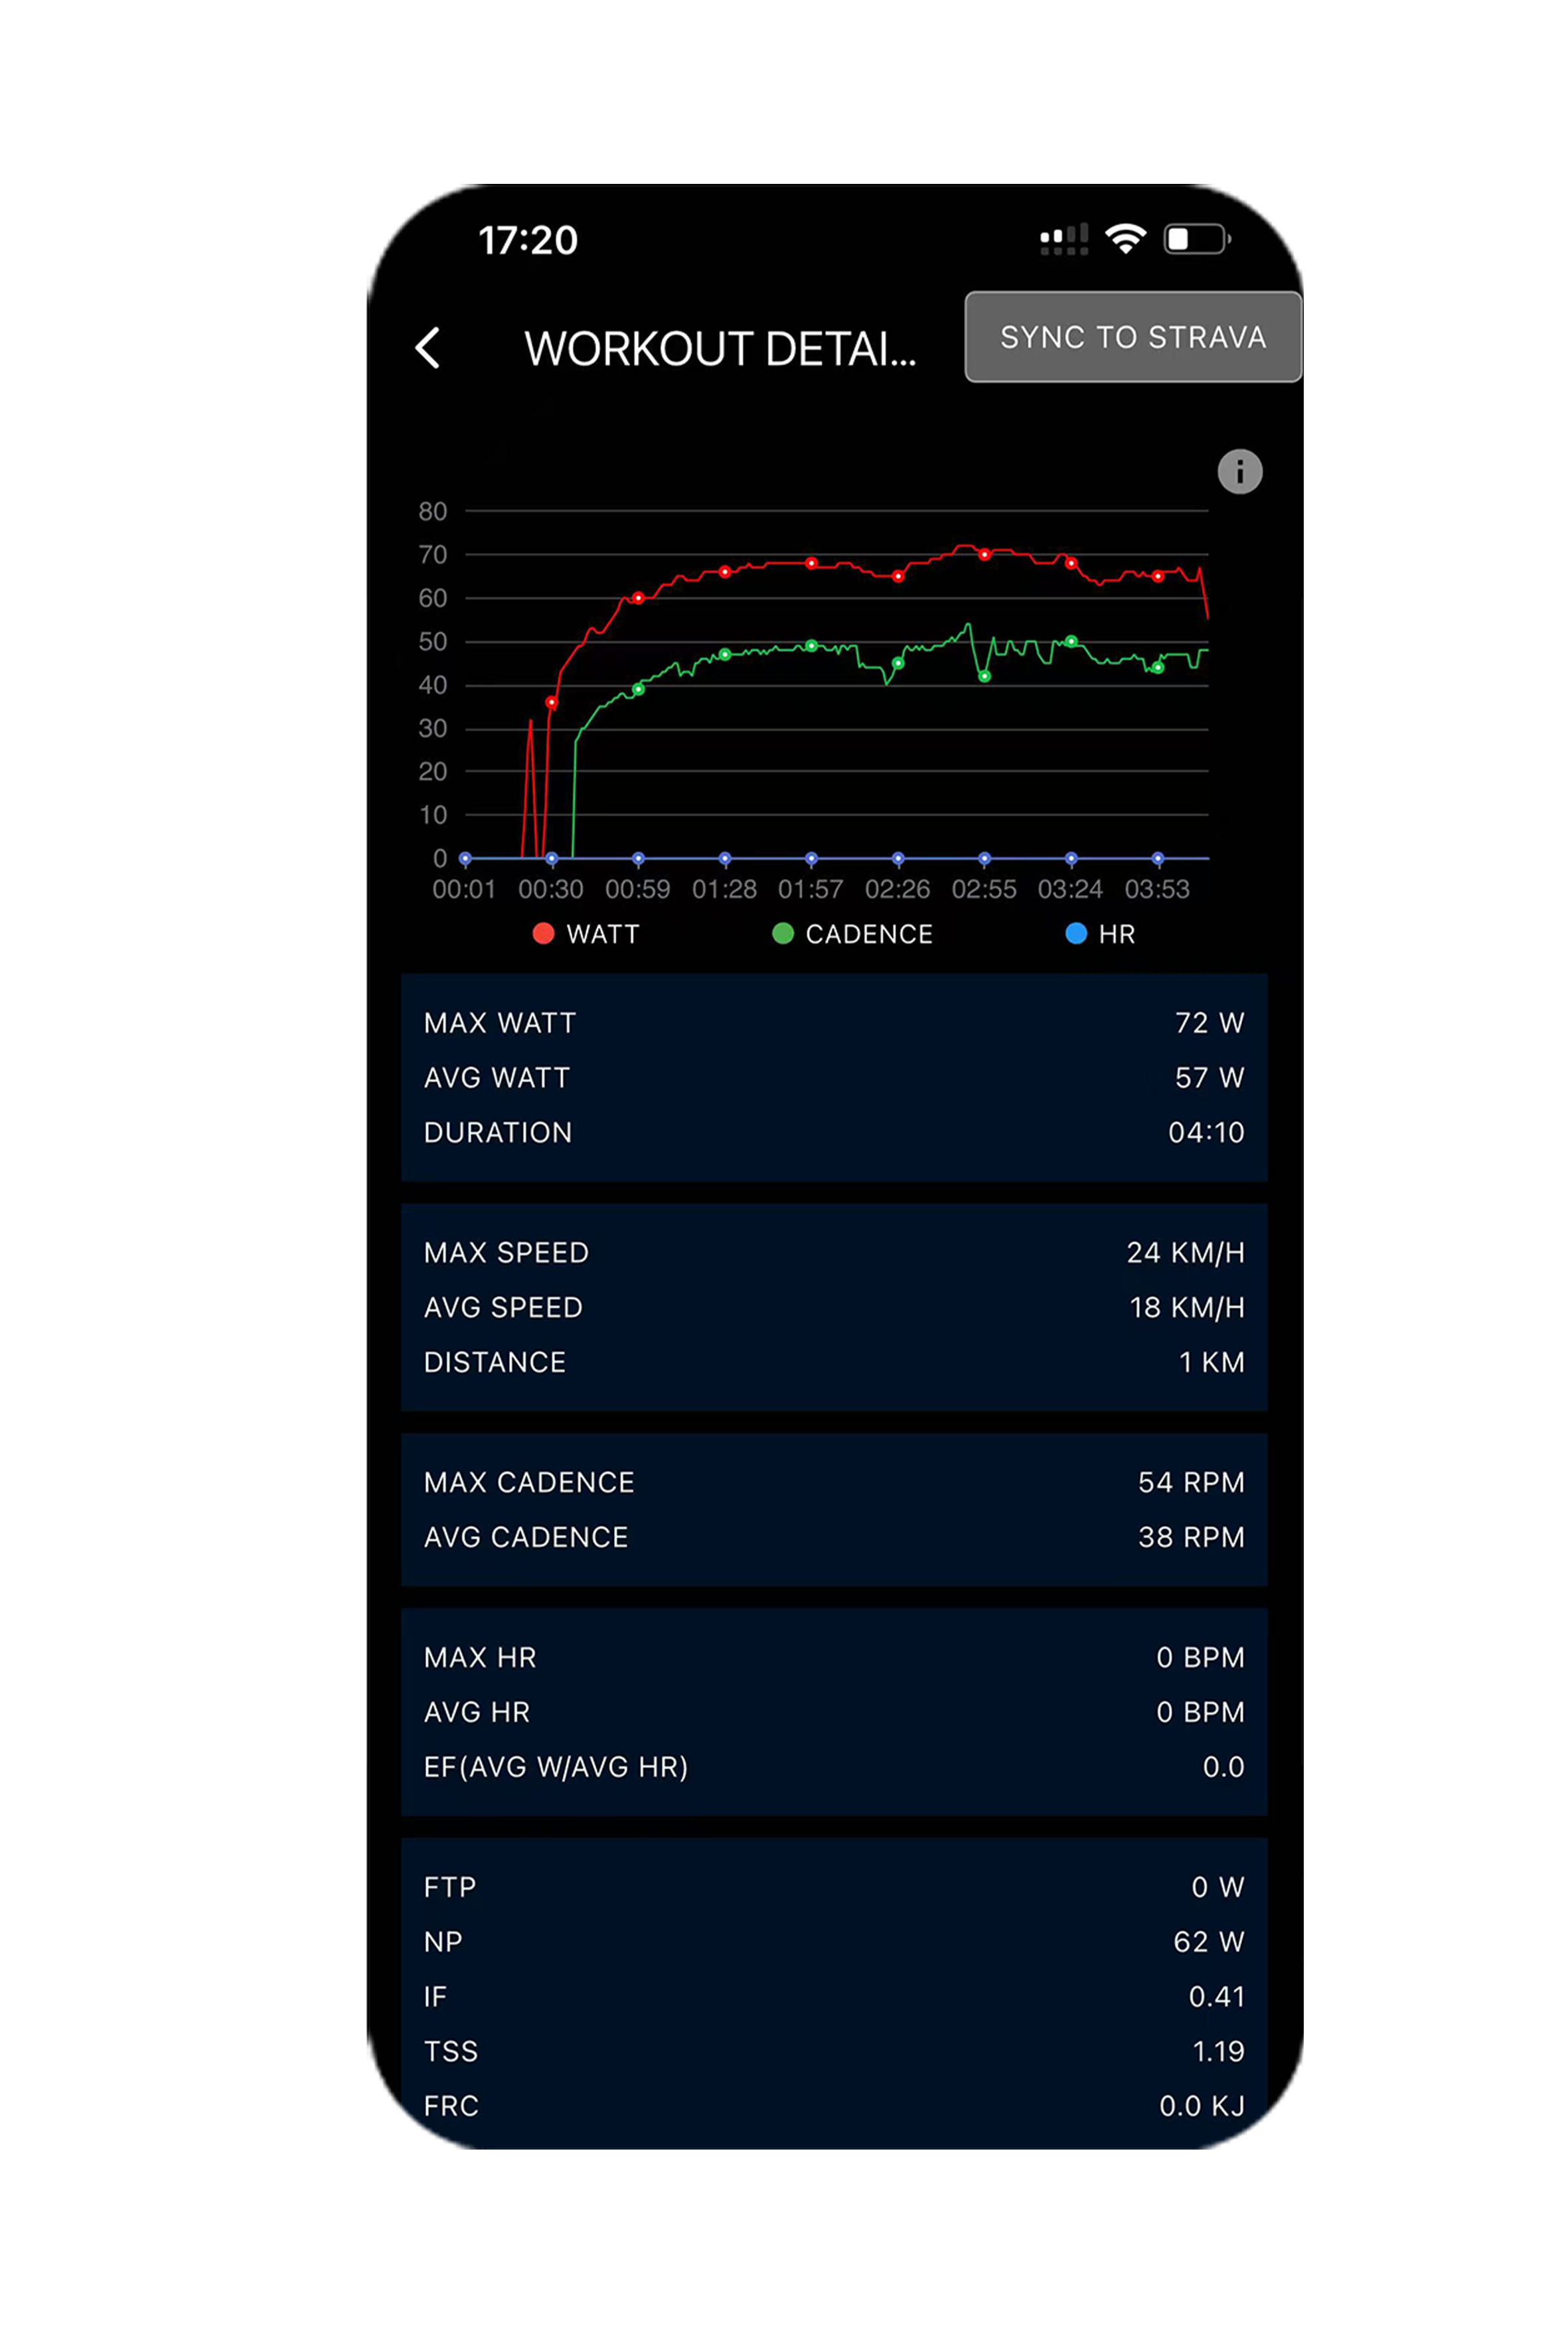This screenshot has height=2352, width=1568.
Task: Tap the 17:20 clock in the status bar
Action: pos(528,240)
